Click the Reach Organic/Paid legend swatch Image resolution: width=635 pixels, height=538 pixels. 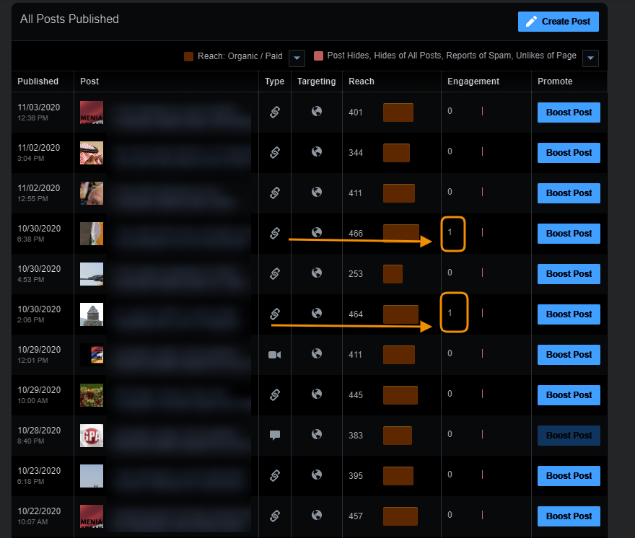coord(189,56)
